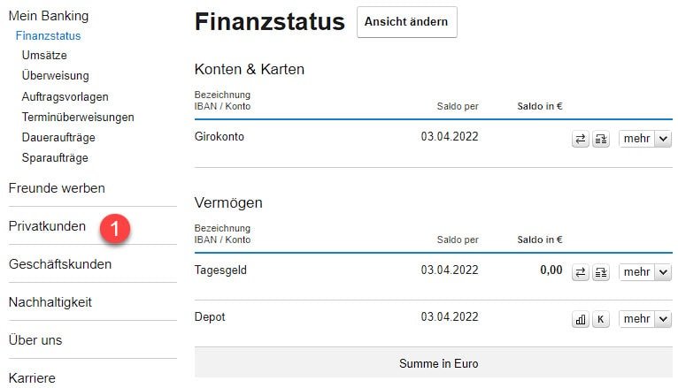The image size is (678, 388).
Task: Open the Girokonto account entry
Action: click(220, 137)
